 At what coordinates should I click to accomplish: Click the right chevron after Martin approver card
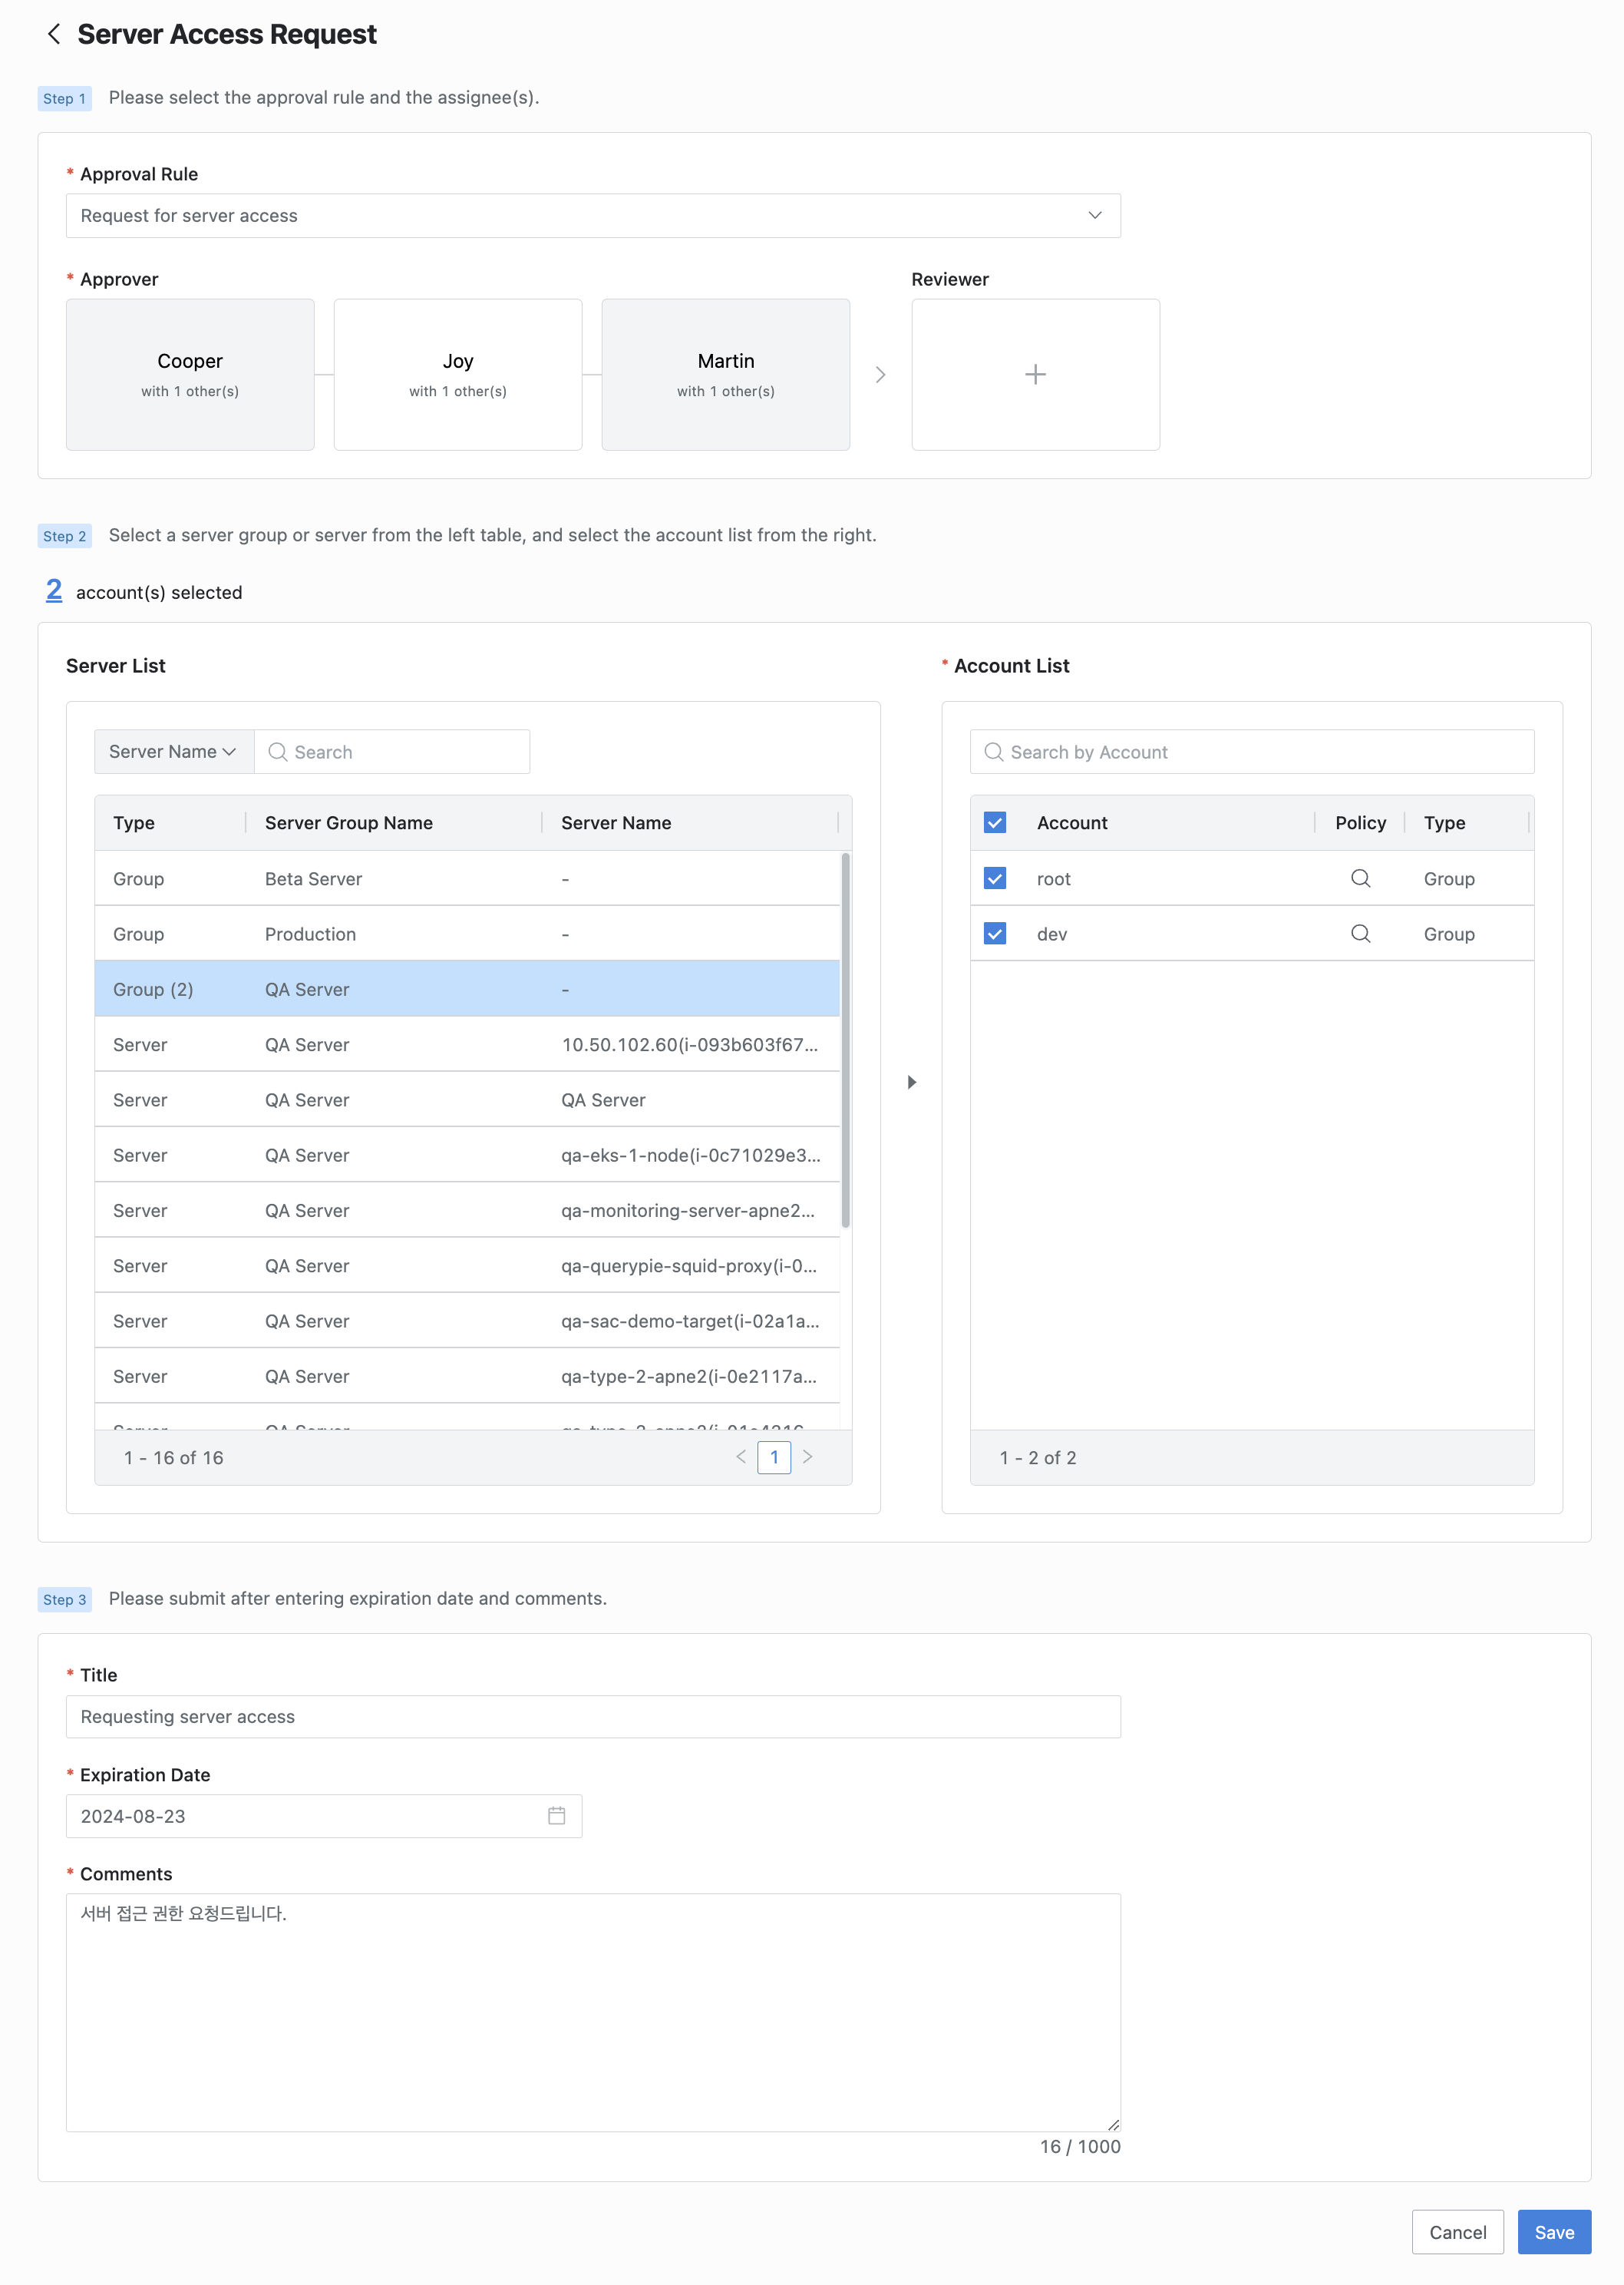click(880, 374)
